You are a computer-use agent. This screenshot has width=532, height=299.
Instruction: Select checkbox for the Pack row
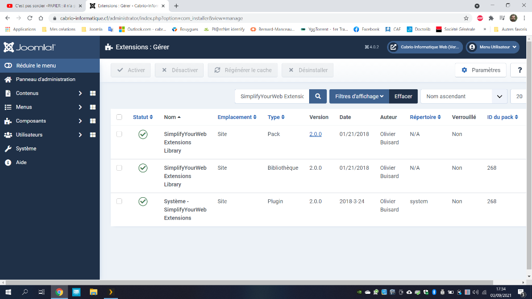(119, 134)
